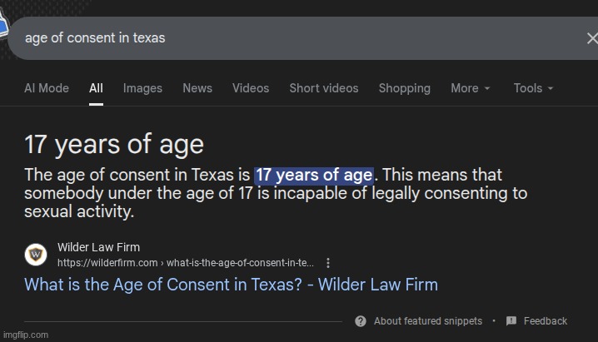Clear the search box with X
This screenshot has height=342, width=598.
[592, 38]
